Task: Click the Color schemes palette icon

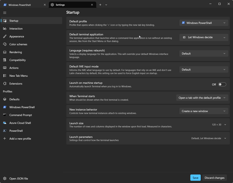Action: [x=5, y=44]
